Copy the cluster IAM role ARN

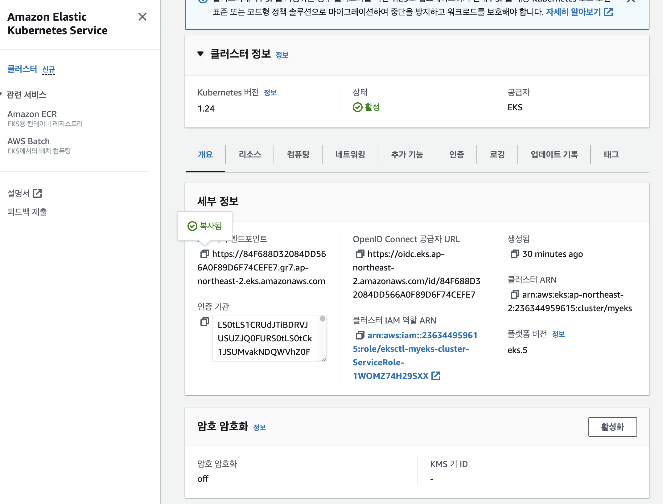pos(360,335)
